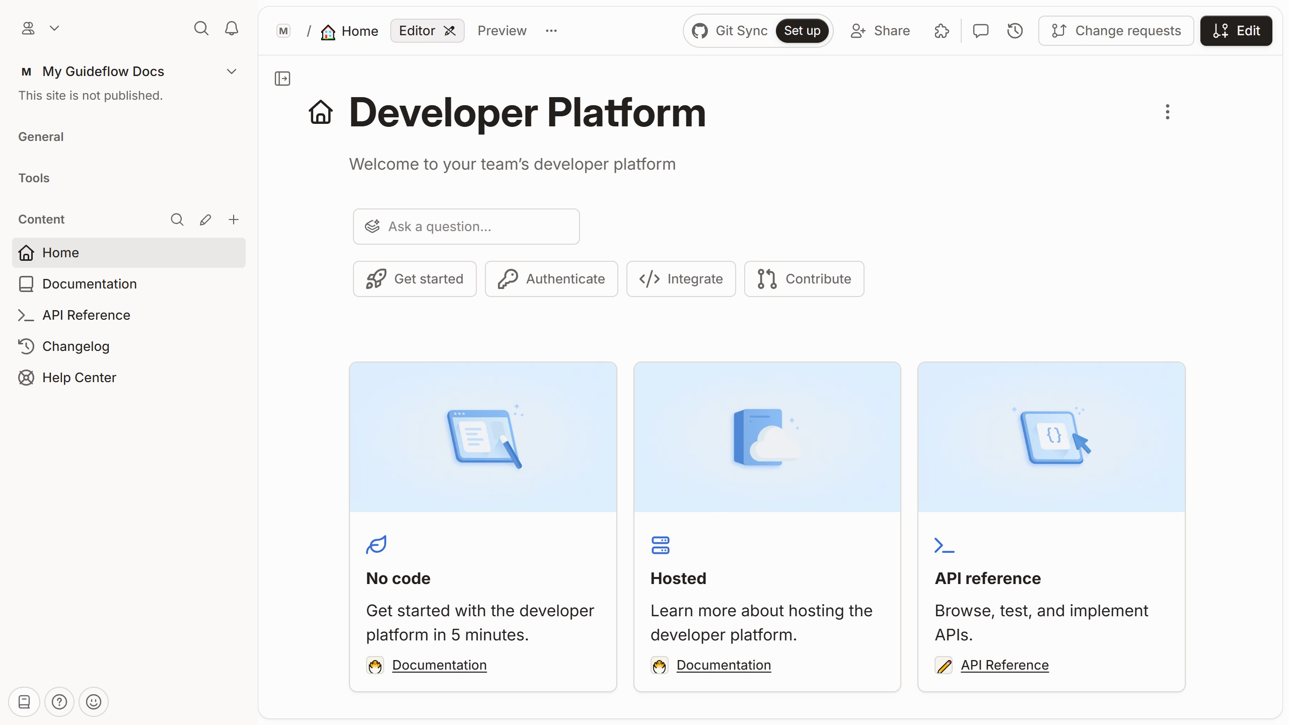
Task: Click the sidebar search icon
Action: coord(201,28)
